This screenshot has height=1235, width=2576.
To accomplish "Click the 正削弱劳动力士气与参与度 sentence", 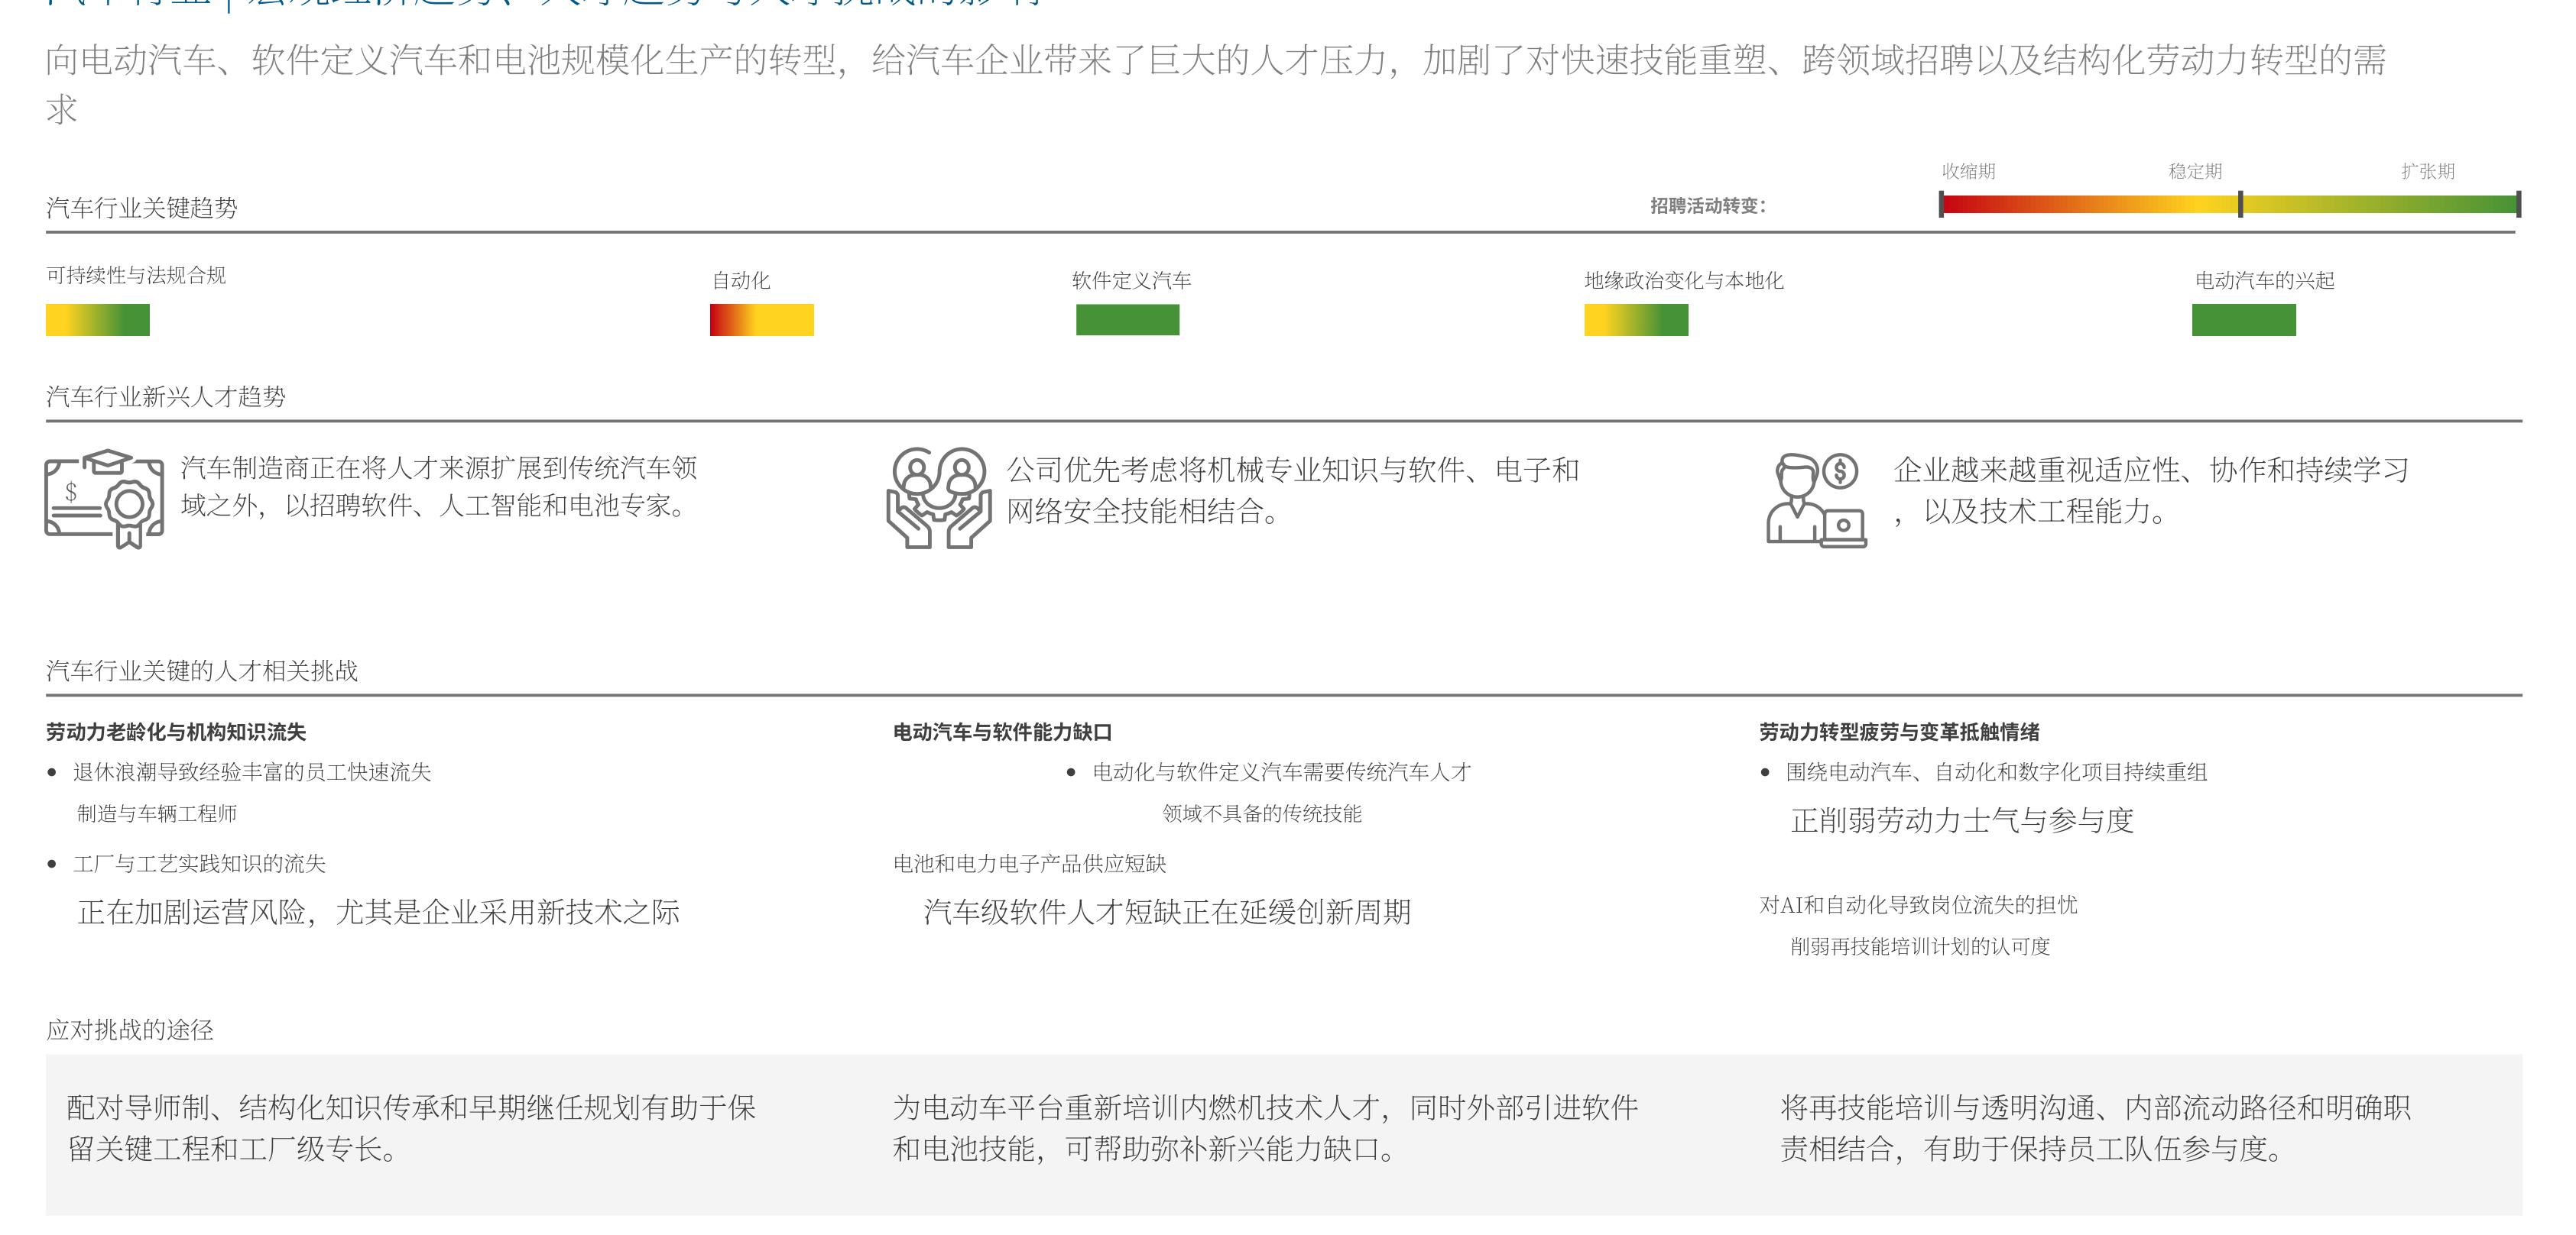I will pos(1962,821).
